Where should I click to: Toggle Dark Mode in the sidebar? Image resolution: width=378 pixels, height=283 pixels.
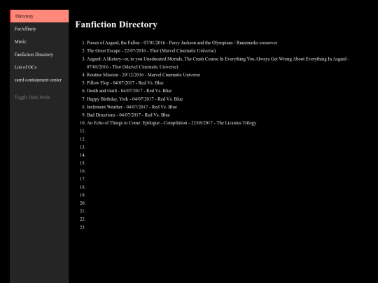pos(32,97)
